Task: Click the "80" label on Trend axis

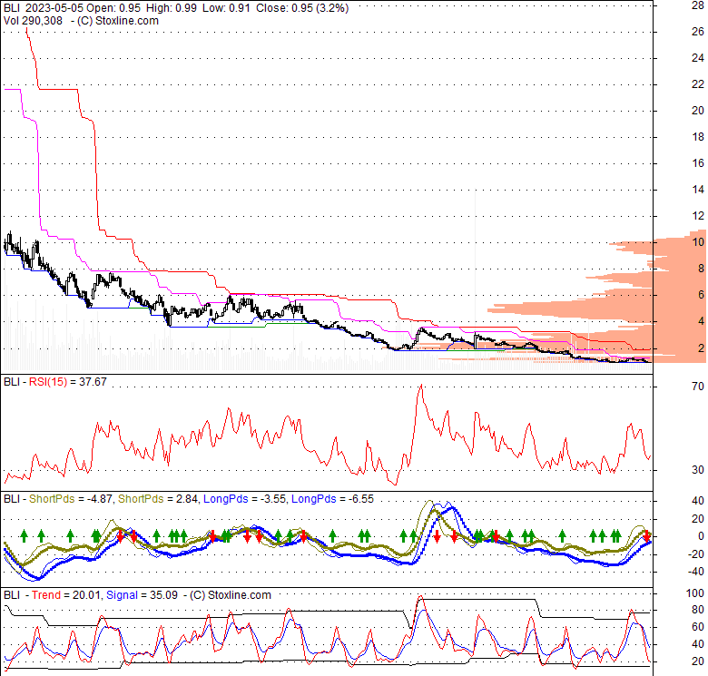Action: click(x=698, y=610)
